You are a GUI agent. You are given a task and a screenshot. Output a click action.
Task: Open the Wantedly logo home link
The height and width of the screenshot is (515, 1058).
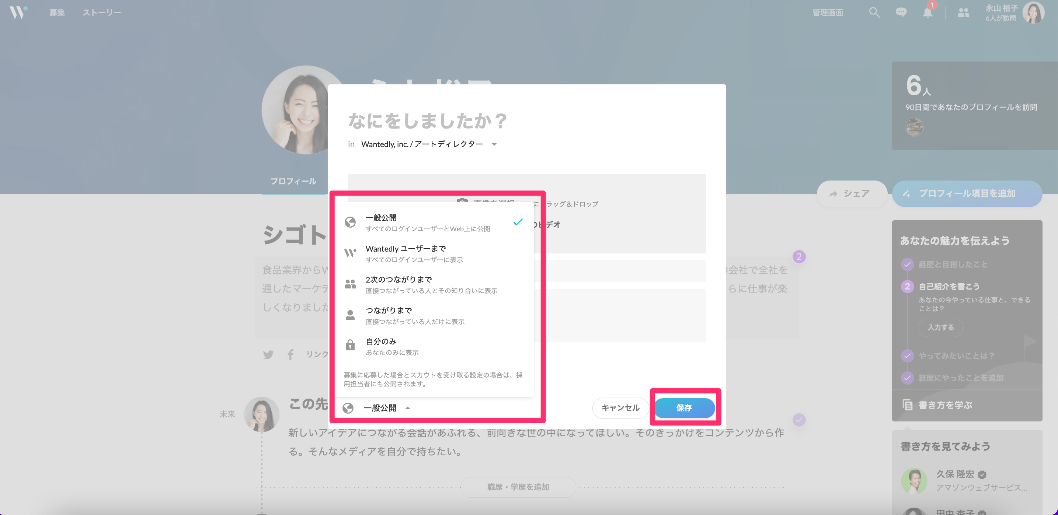18,12
